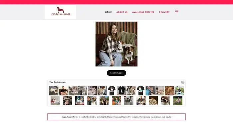Viewport: 233px width, 131px height.
Task: Open the t-shirt with teal dog graphic
Action: click(140, 91)
